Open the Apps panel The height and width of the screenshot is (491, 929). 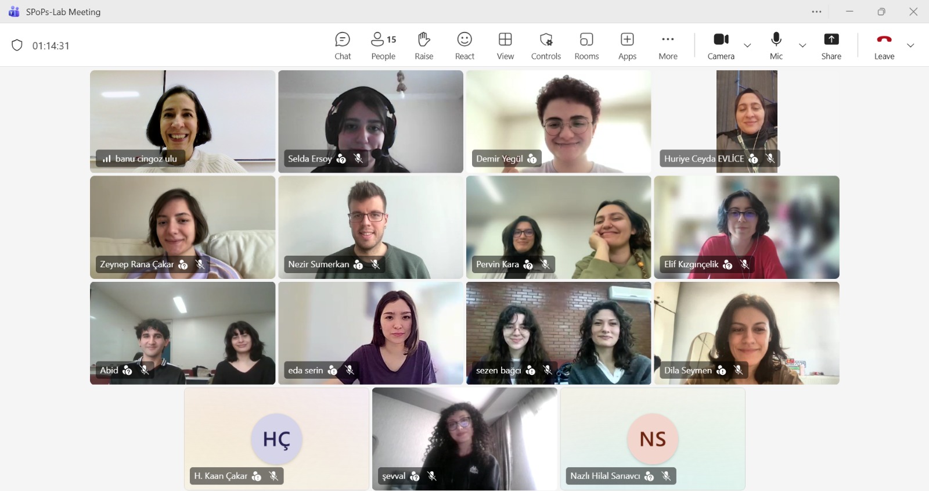(x=627, y=46)
